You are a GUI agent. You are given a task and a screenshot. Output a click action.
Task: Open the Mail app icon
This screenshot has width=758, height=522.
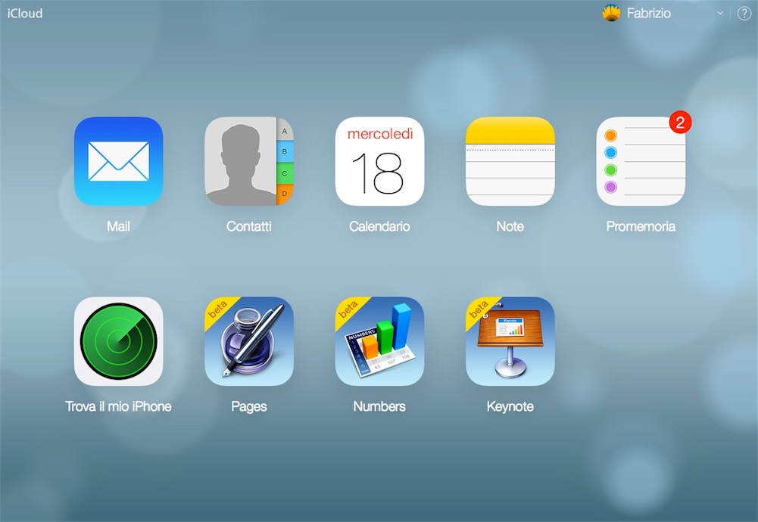(118, 161)
